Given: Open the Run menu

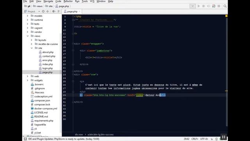Looking at the screenshot, I should coord(77,1).
